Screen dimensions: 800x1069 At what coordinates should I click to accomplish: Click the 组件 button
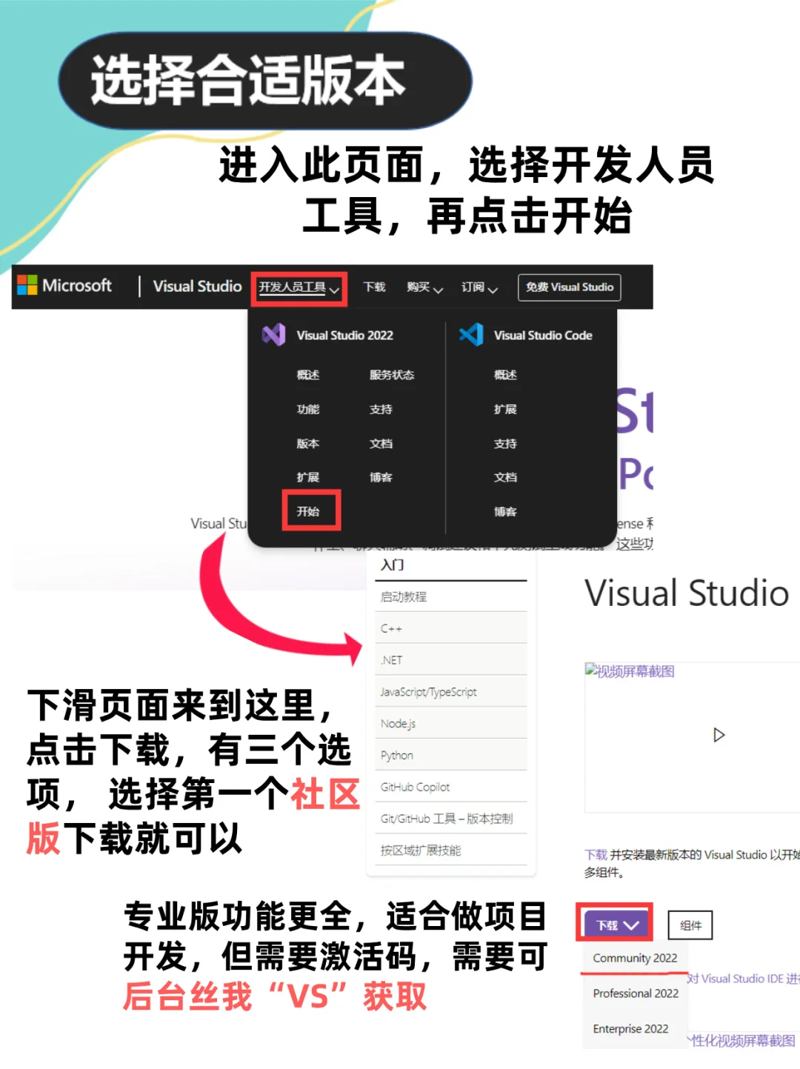(x=690, y=925)
